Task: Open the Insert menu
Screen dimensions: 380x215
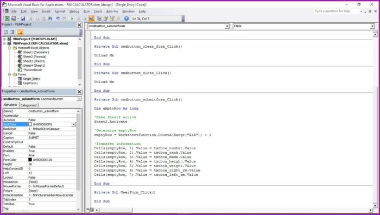Action: 46,11
